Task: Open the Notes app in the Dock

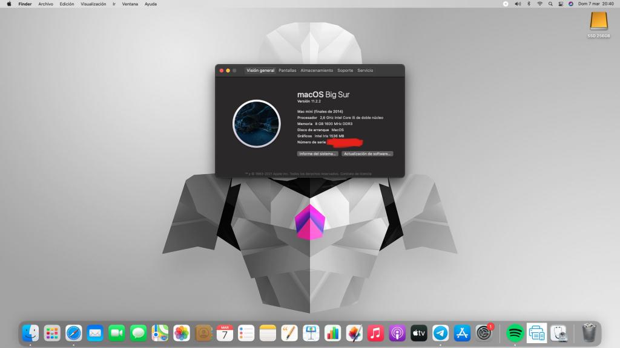Action: (268, 333)
